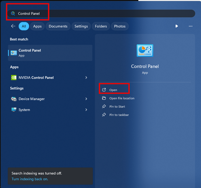Switch to the Documents filter tab
The width and height of the screenshot is (201, 188).
(58, 26)
